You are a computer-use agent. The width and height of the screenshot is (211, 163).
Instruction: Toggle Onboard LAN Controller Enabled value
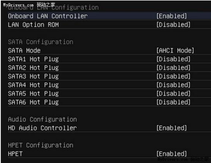(172, 16)
